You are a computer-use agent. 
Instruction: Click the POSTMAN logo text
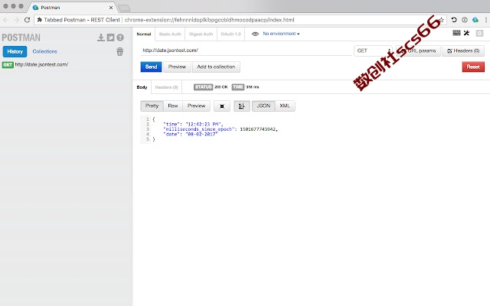pos(21,37)
